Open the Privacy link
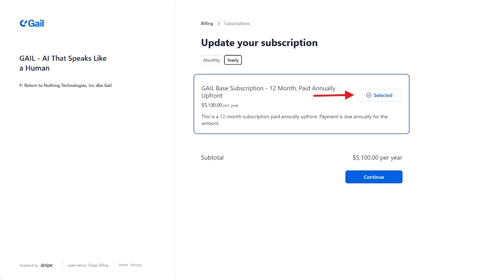This screenshot has width=492, height=280. click(x=136, y=265)
